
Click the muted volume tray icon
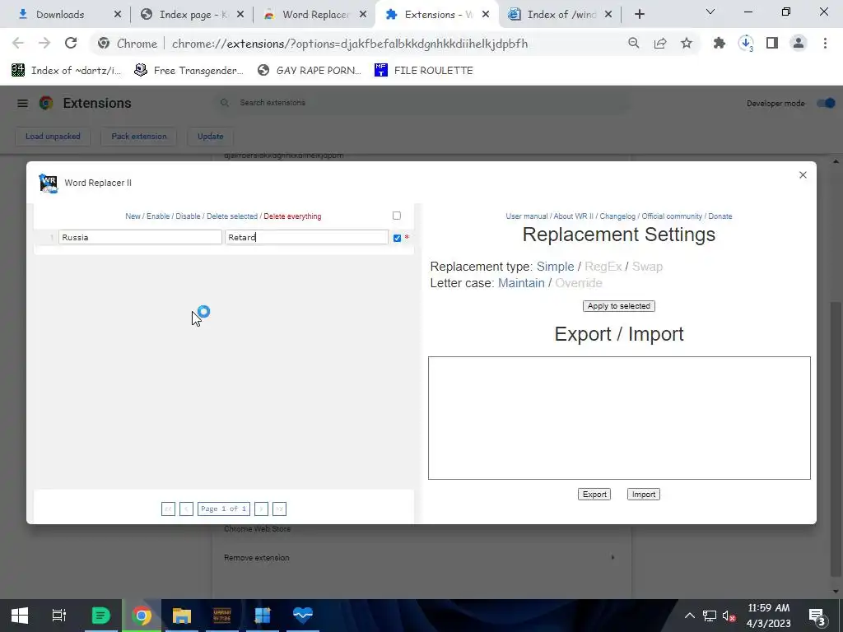coord(729,616)
